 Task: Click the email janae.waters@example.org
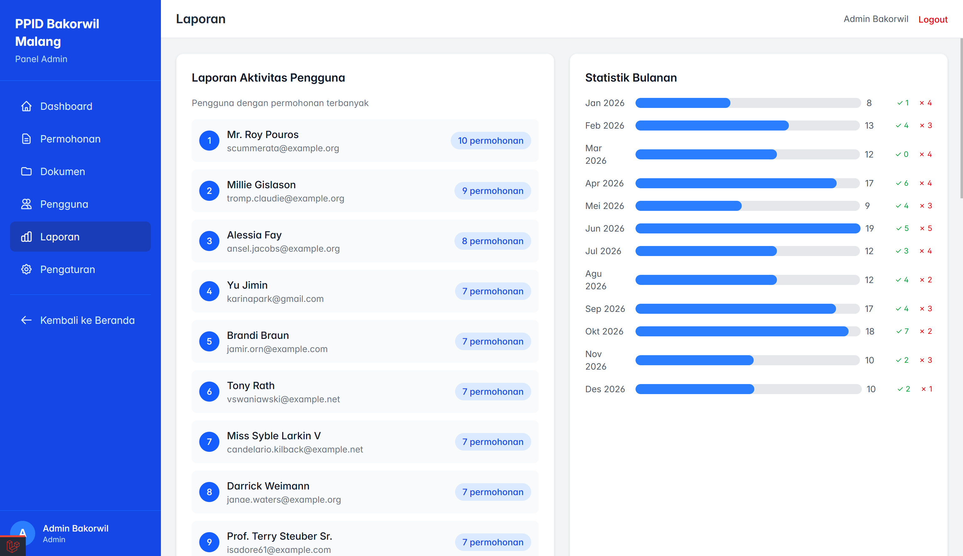click(x=284, y=500)
